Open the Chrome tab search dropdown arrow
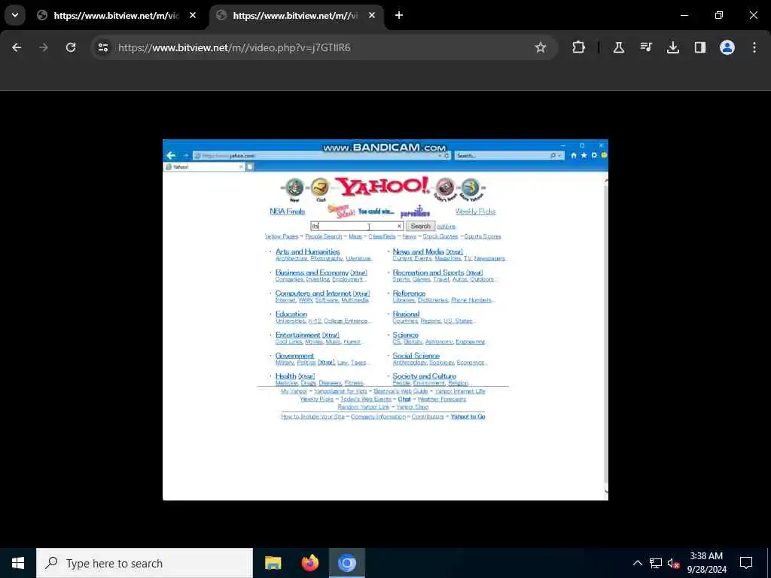This screenshot has width=771, height=578. tap(15, 15)
